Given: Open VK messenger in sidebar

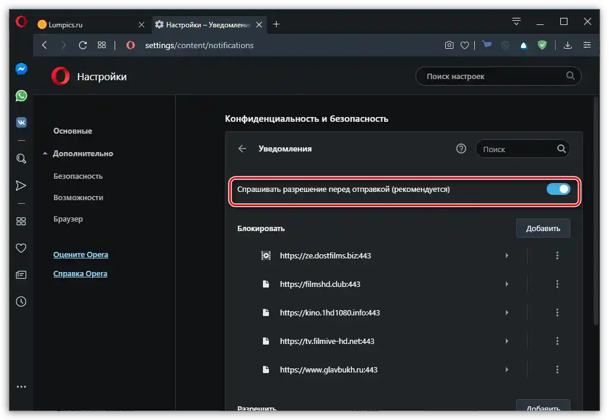Looking at the screenshot, I should pyautogui.click(x=21, y=122).
